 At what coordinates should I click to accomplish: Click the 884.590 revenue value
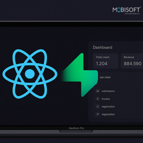133,63
